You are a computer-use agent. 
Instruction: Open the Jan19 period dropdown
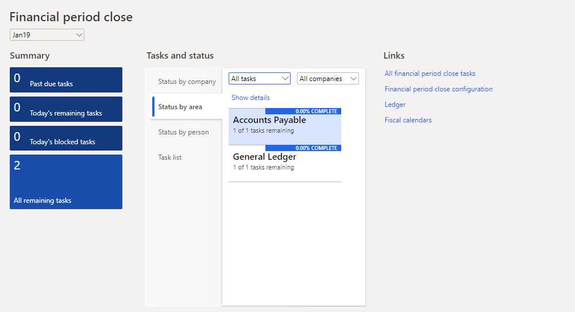click(x=47, y=35)
